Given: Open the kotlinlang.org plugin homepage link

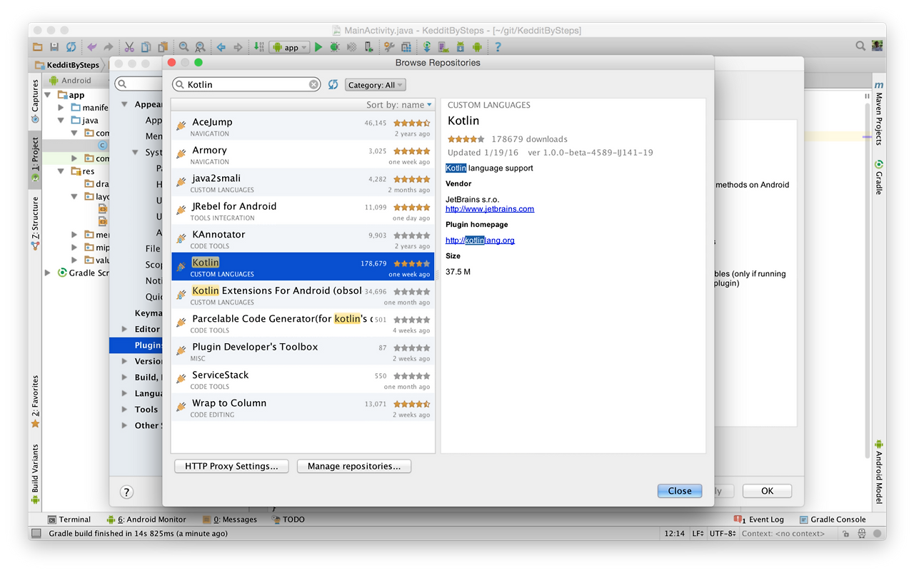Looking at the screenshot, I should tap(480, 240).
